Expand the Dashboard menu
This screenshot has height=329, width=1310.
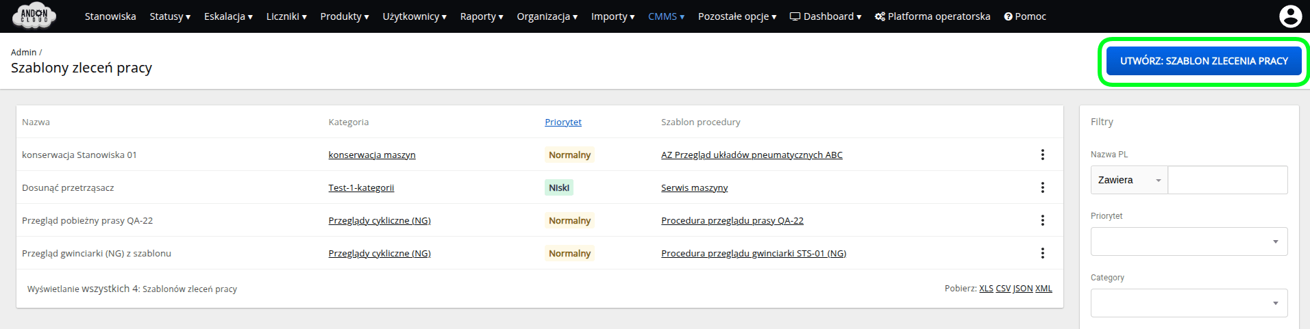[826, 16]
